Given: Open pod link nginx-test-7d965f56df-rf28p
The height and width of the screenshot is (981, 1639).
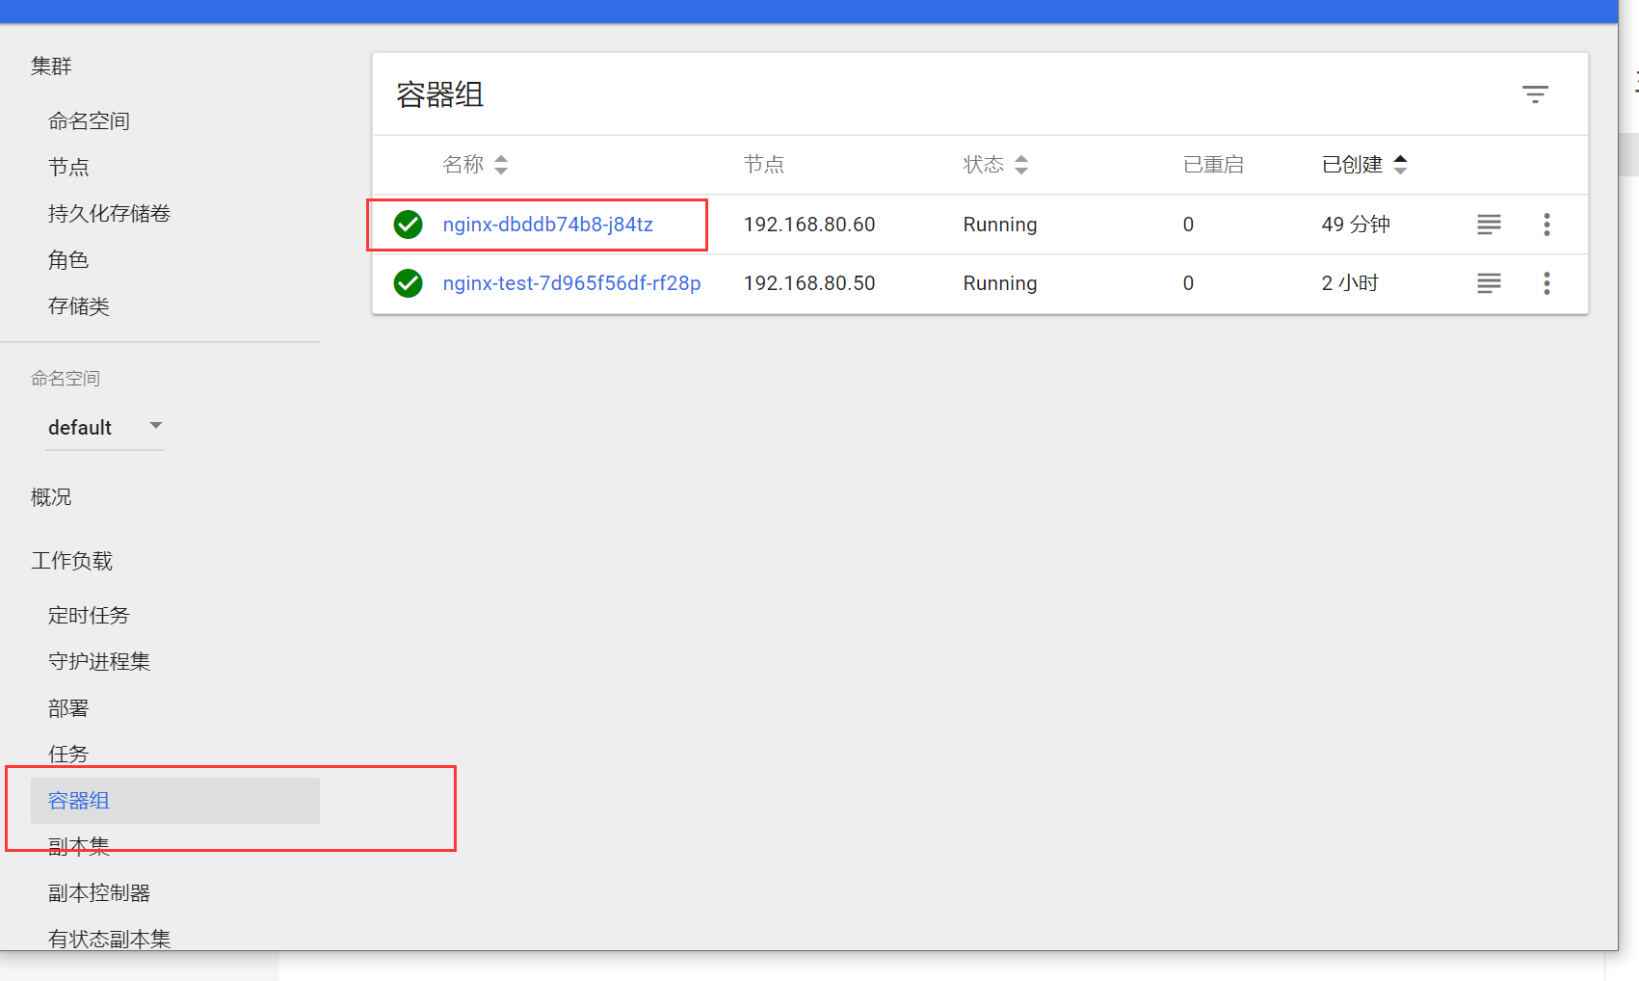Looking at the screenshot, I should (571, 283).
